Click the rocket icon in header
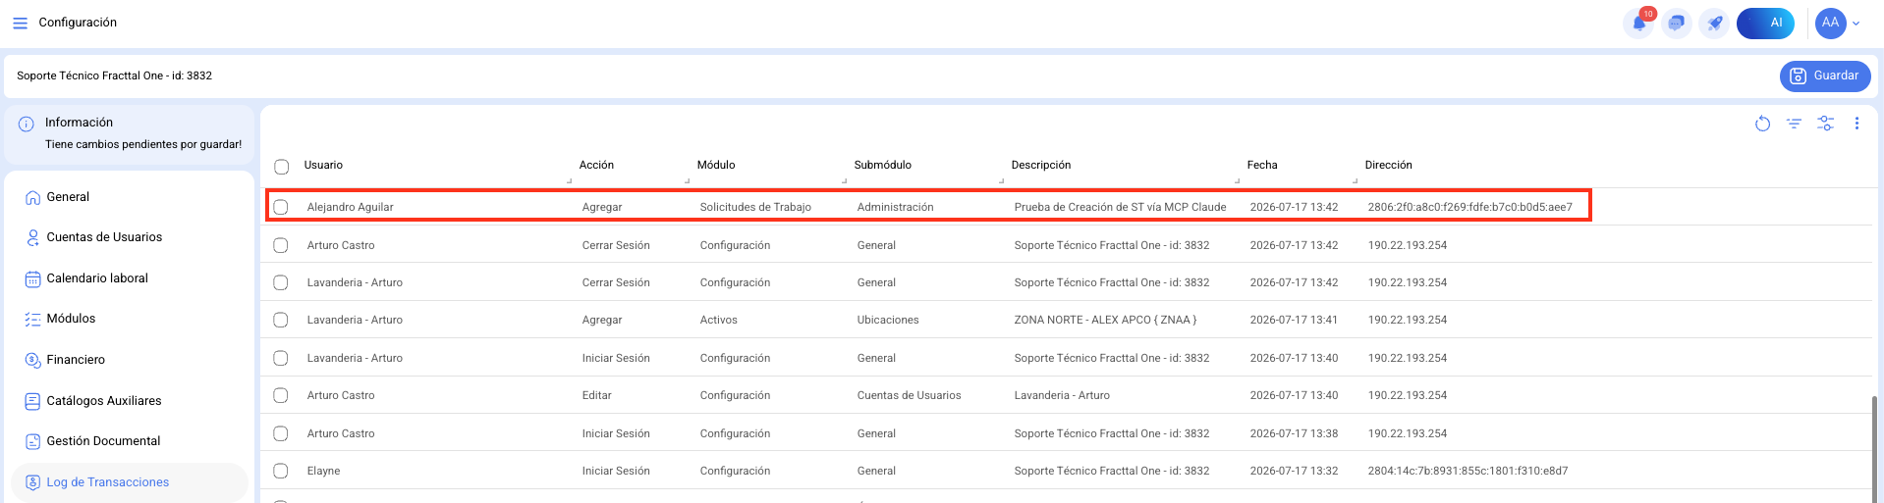Image resolution: width=1884 pixels, height=503 pixels. 1714,23
